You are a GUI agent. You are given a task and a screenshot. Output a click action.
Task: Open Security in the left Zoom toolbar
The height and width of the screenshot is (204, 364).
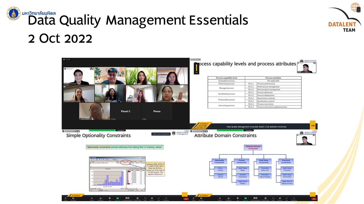pyautogui.click(x=92, y=199)
